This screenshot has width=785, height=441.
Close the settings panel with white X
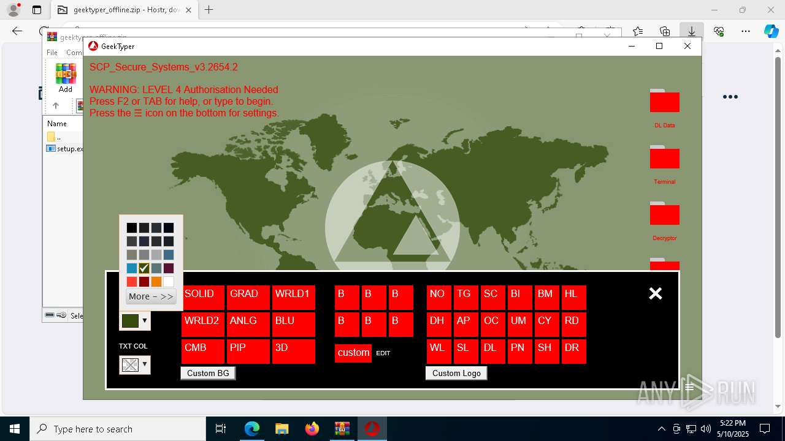tap(656, 293)
